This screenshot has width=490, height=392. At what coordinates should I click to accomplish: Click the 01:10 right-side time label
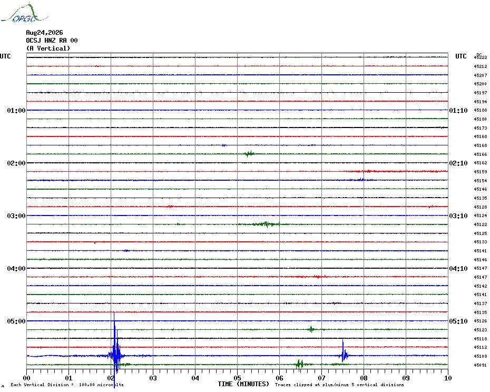tap(458, 110)
